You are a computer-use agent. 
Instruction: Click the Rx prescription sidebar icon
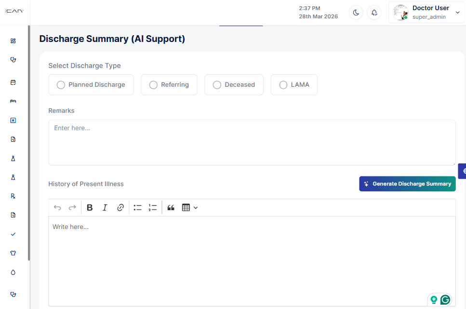click(x=13, y=196)
